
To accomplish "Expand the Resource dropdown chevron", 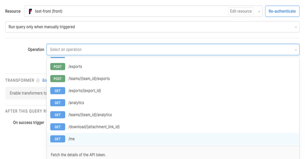I will 259,11.
